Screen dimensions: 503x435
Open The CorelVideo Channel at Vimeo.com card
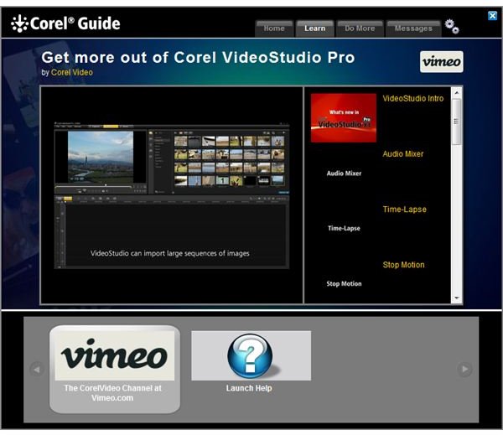pos(115,370)
